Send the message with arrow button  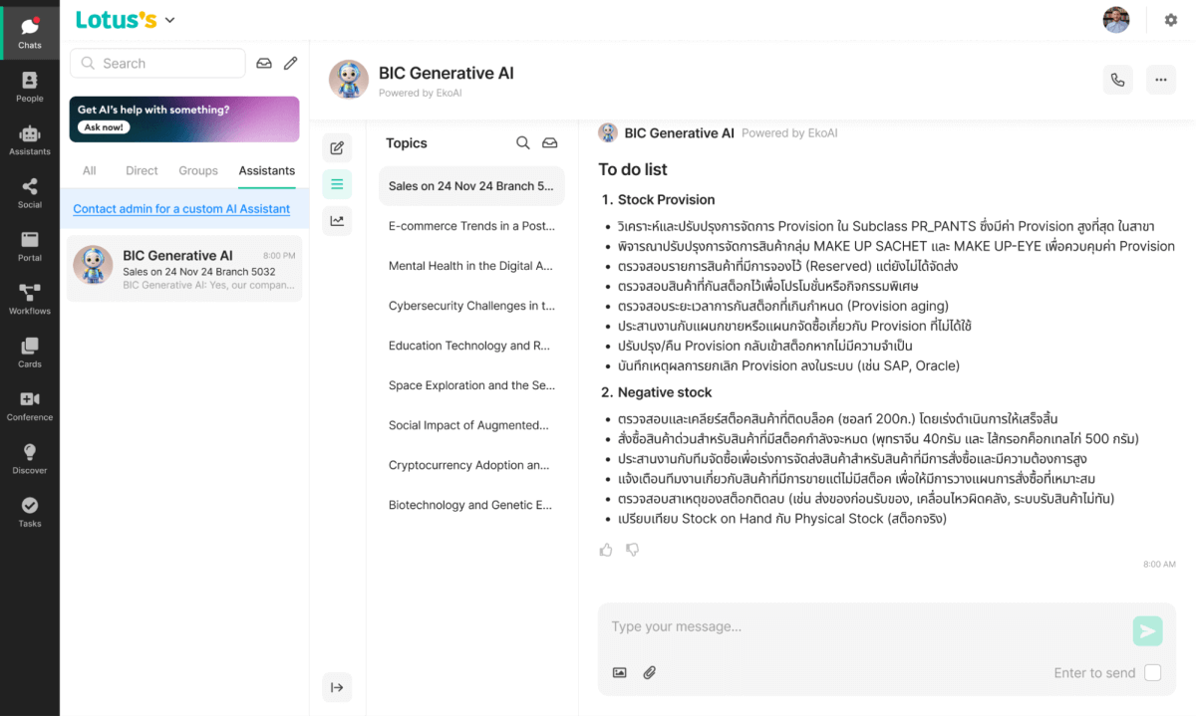coord(1147,630)
